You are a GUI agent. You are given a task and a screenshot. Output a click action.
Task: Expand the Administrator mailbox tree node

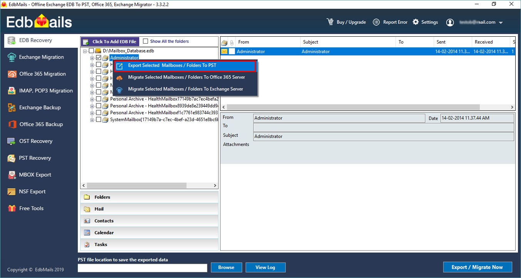92,58
